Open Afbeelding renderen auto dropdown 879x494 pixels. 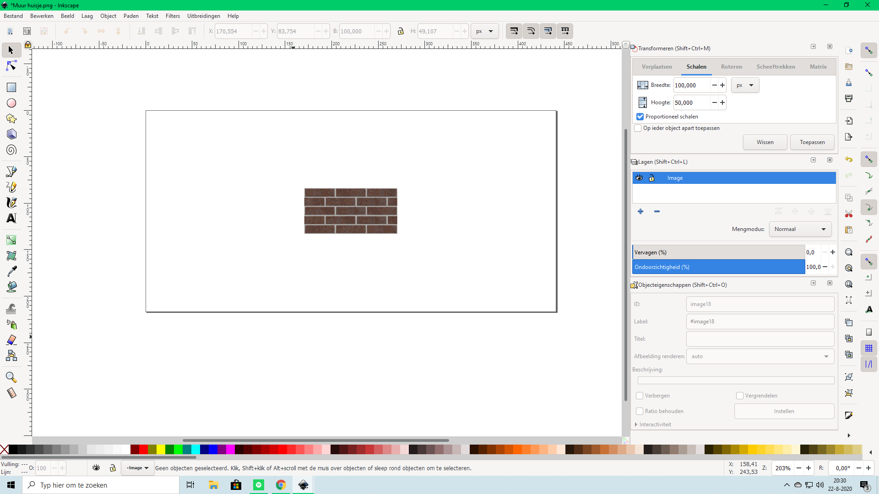[x=760, y=356]
